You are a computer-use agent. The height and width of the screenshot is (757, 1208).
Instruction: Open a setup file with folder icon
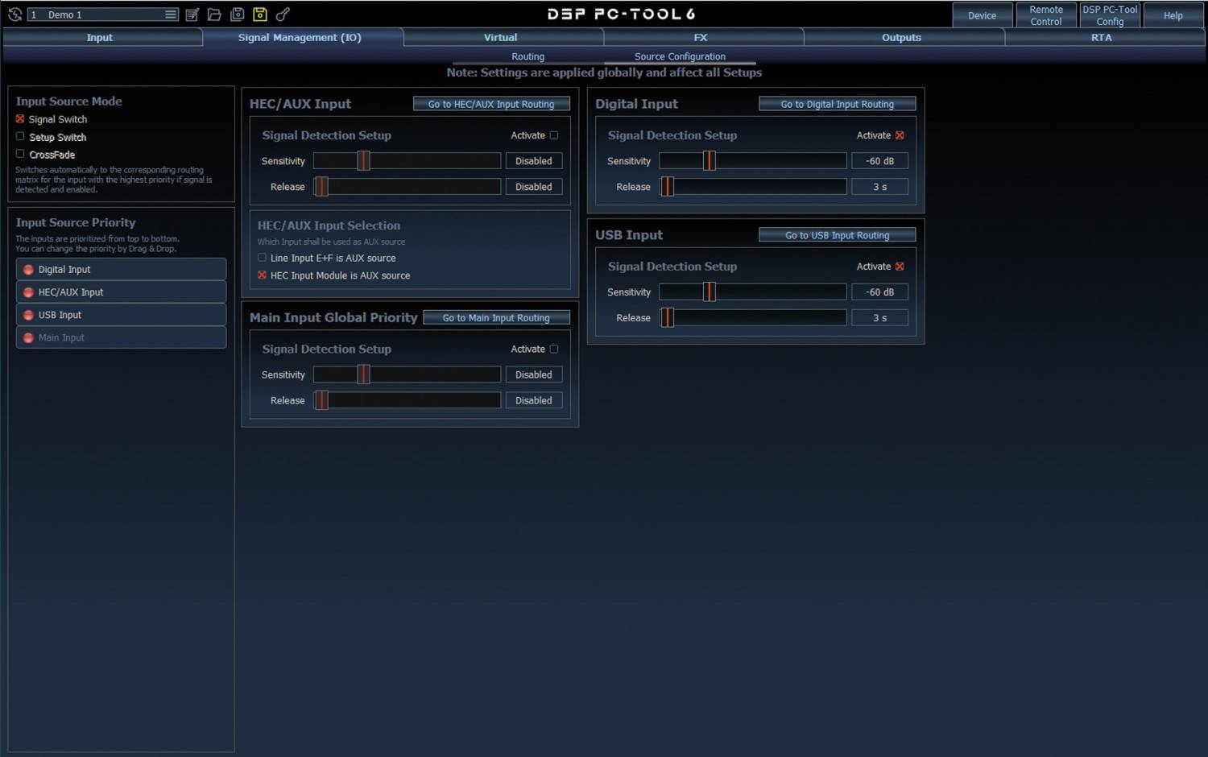(x=214, y=14)
